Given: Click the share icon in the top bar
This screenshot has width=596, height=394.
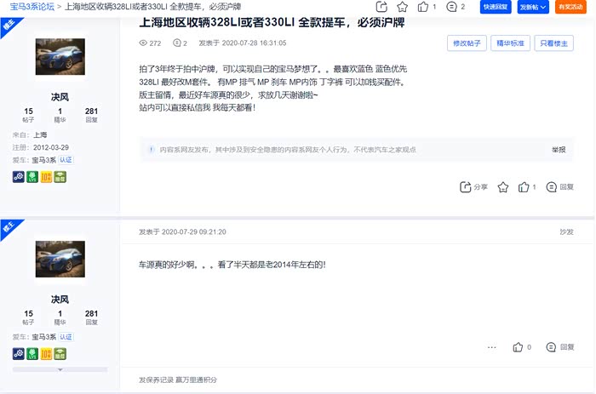Looking at the screenshot, I should coord(380,7).
